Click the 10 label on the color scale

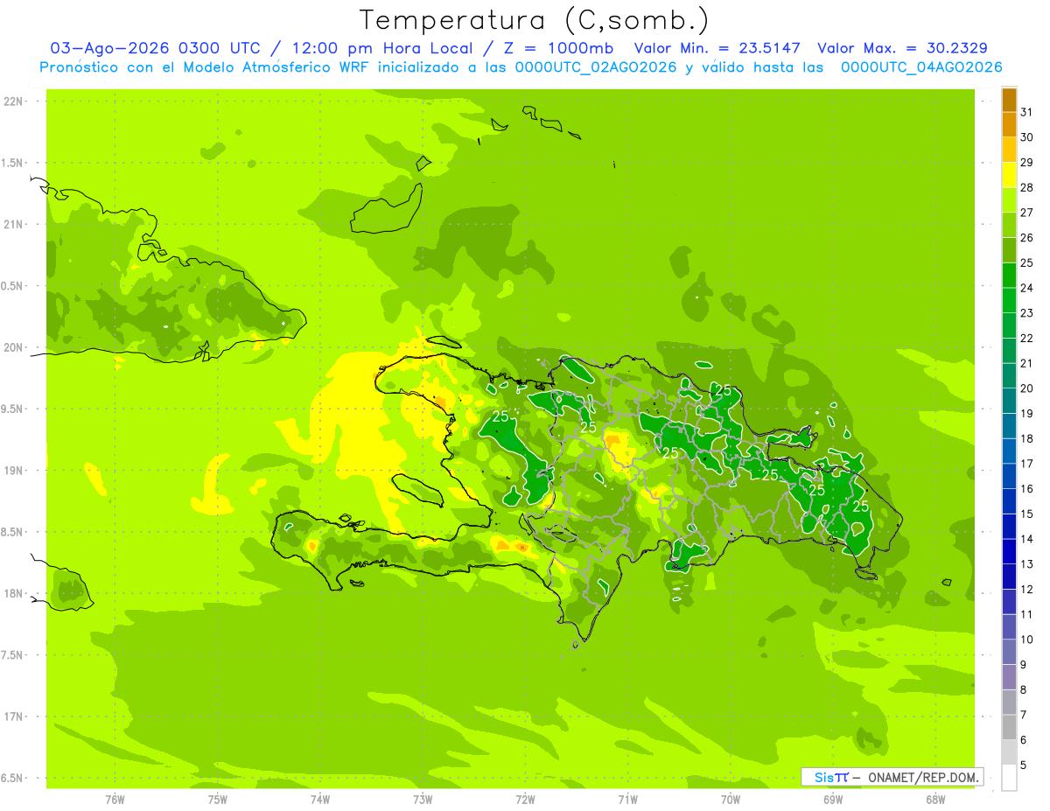(1026, 640)
